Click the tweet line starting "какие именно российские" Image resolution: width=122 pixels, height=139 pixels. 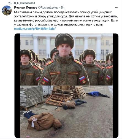[x=66, y=20]
